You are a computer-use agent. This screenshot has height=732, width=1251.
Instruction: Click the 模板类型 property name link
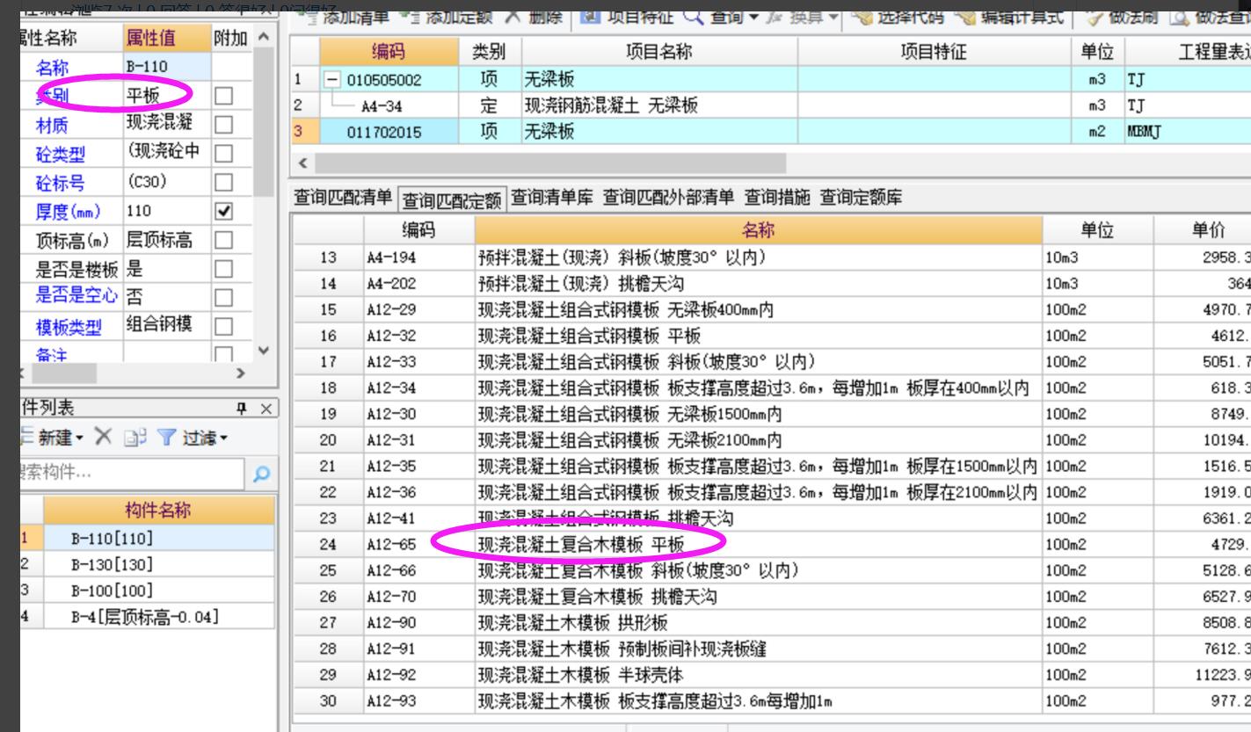coord(68,329)
